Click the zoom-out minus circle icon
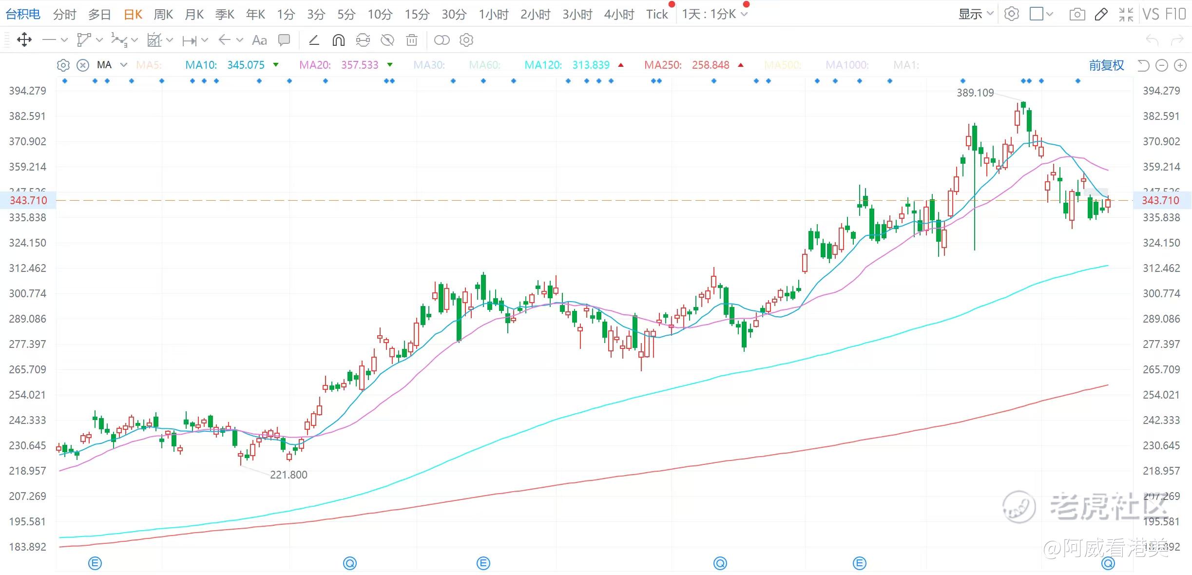Screen dimensions: 1192x575 point(1162,65)
